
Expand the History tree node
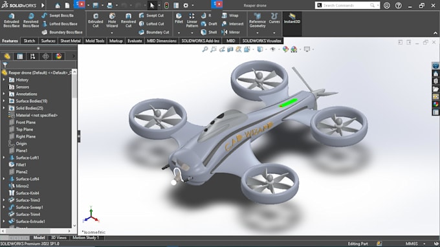[4, 80]
